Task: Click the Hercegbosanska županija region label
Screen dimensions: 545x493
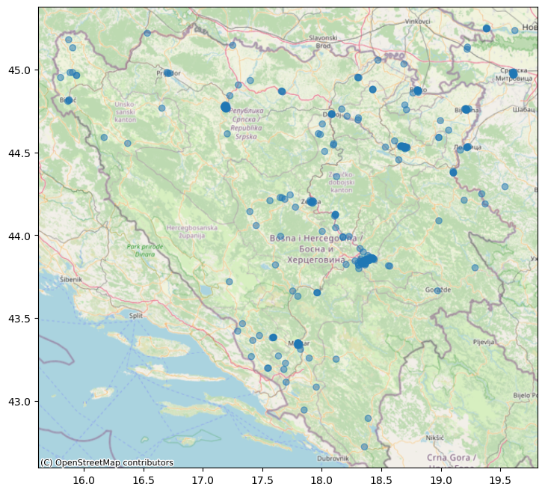Action: (x=191, y=231)
